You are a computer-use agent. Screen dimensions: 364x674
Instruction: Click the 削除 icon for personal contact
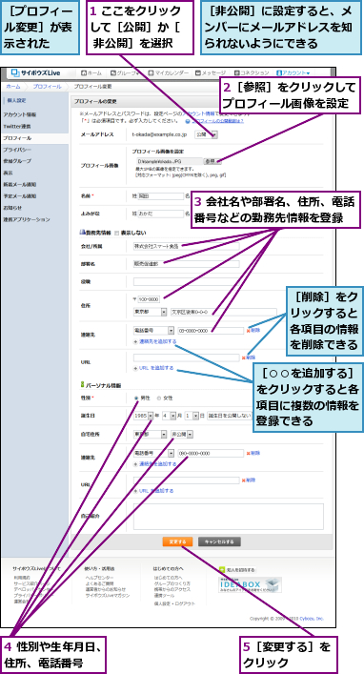[x=253, y=453]
